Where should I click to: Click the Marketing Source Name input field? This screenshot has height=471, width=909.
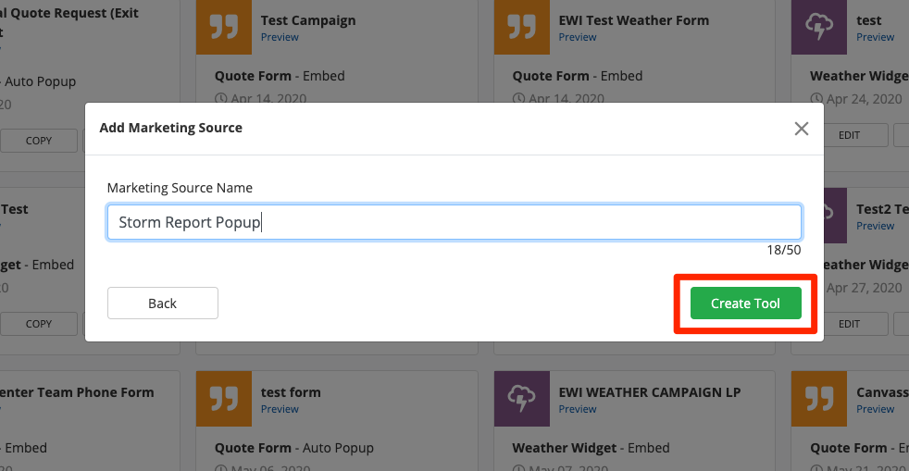click(x=454, y=223)
